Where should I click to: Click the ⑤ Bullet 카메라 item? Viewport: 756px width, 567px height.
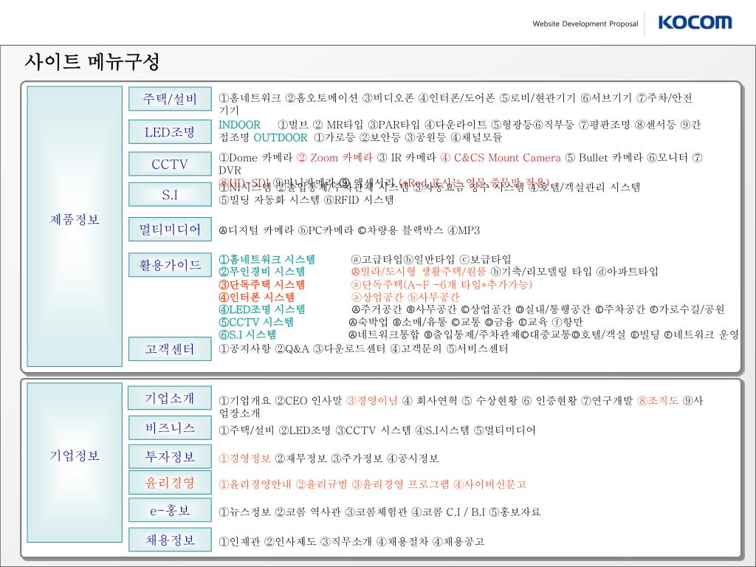(x=604, y=158)
